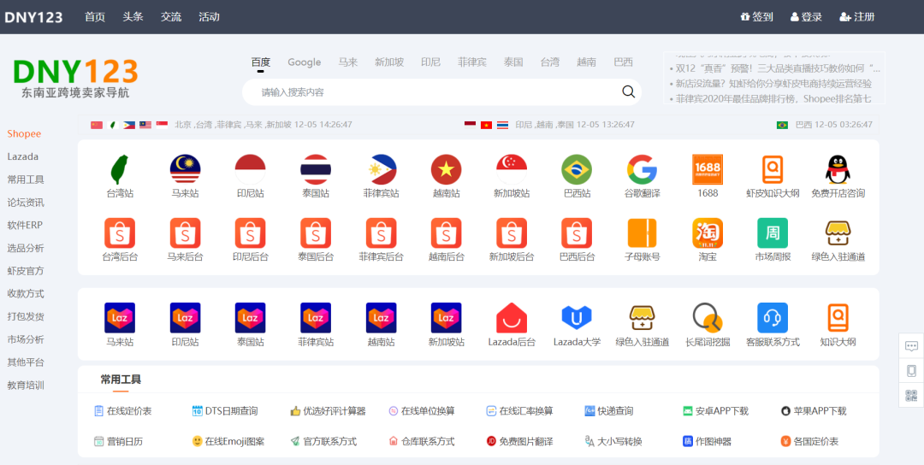This screenshot has height=465, width=924.
Task: Open 免费图片翻译 tool link
Action: pos(520,441)
